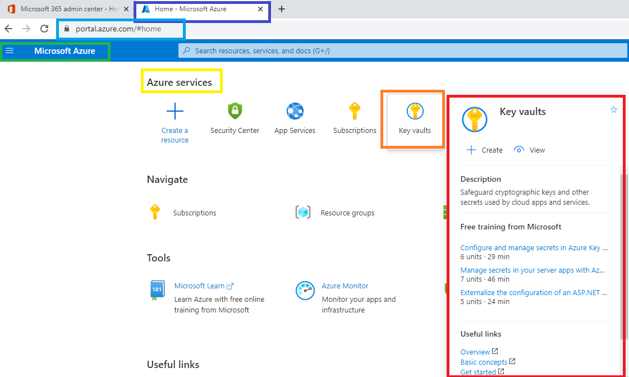Go back with browser back arrow
The height and width of the screenshot is (377, 629).
tap(8, 29)
